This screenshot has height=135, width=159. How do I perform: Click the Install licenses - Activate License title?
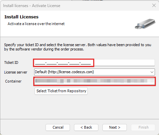31,6
